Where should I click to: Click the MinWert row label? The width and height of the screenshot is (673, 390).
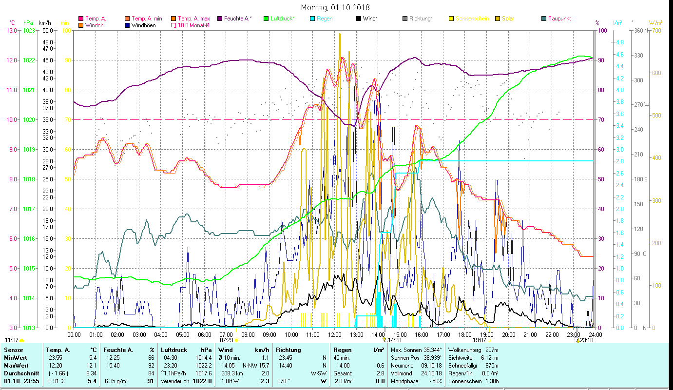click(x=15, y=357)
